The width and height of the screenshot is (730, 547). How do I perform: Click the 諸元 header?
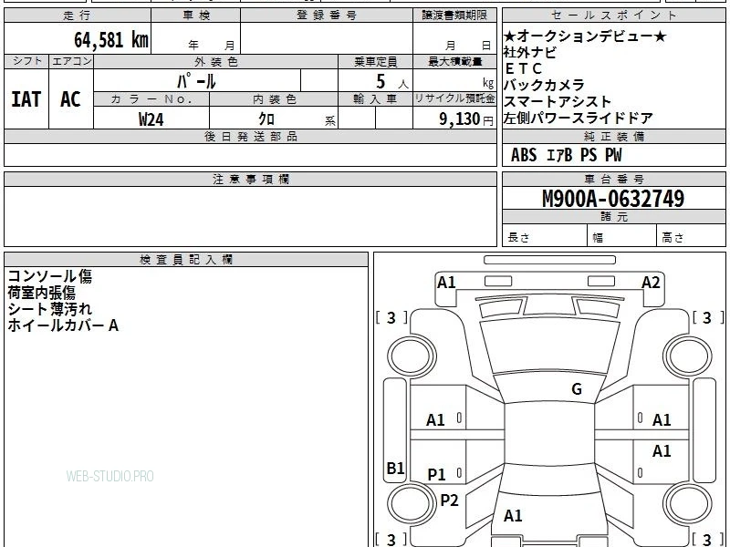[x=613, y=217]
